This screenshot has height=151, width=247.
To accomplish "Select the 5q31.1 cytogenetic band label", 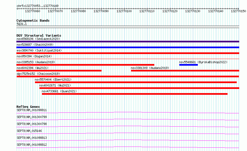I will point(22,24).
